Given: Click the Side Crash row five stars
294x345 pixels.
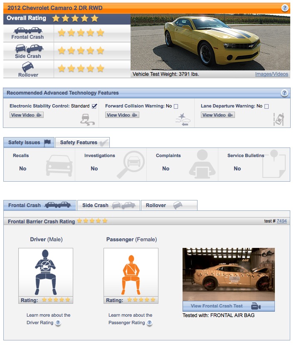Looking at the screenshot, I should [81, 50].
